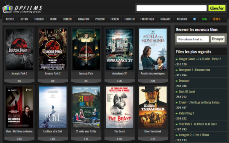Click the 2 516 view count under Ambulance 37
Viewport: 229px width, 143px height.
119,81
